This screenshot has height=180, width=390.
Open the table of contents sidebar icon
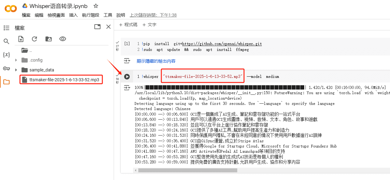pos(6,28)
